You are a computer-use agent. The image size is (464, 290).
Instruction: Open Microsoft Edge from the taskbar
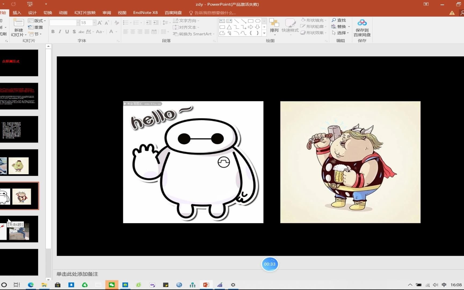(31, 285)
